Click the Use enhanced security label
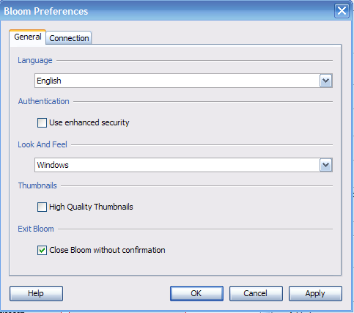Viewport: 354px width, 313px height. [x=89, y=122]
